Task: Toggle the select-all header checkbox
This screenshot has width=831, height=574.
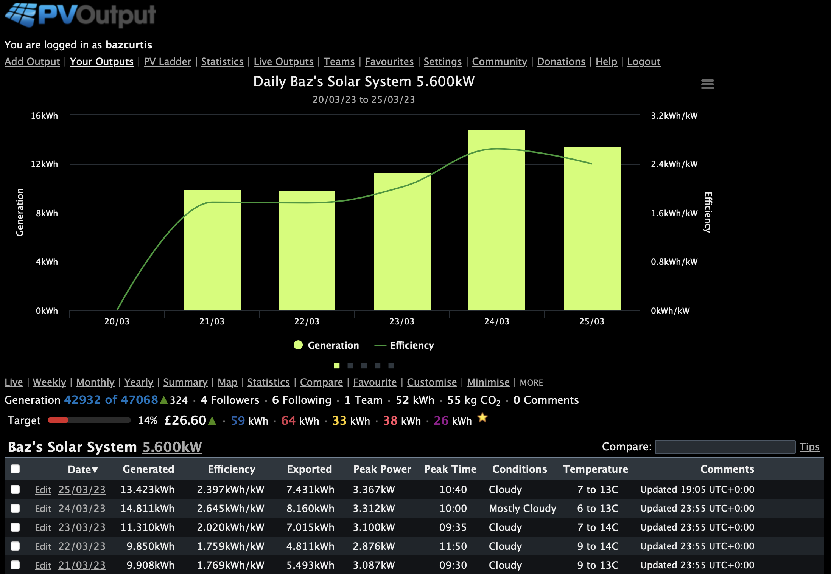Action: pyautogui.click(x=15, y=469)
